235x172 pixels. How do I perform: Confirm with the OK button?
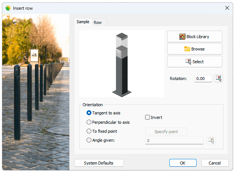tap(182, 163)
